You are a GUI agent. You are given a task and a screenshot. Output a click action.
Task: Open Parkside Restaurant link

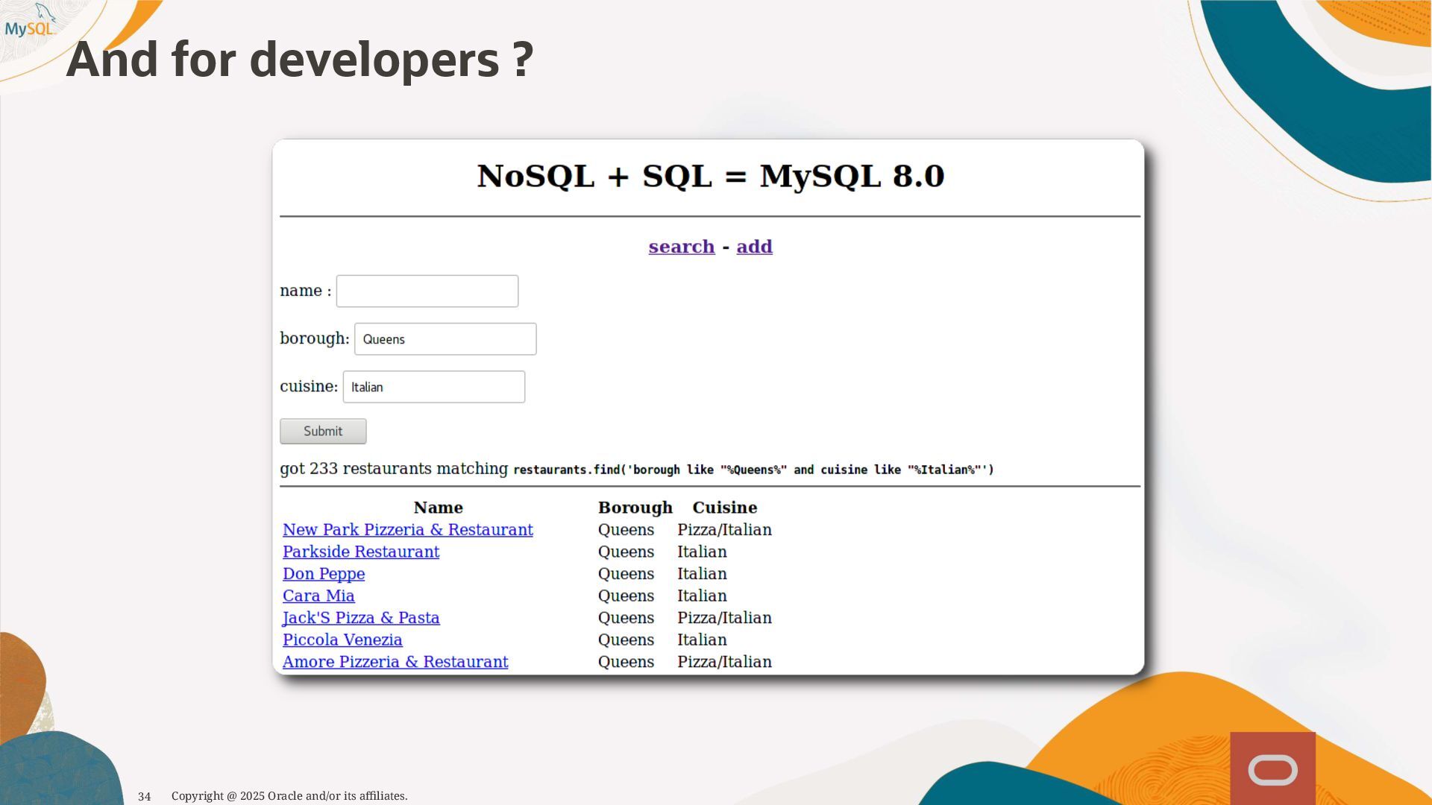tap(360, 552)
